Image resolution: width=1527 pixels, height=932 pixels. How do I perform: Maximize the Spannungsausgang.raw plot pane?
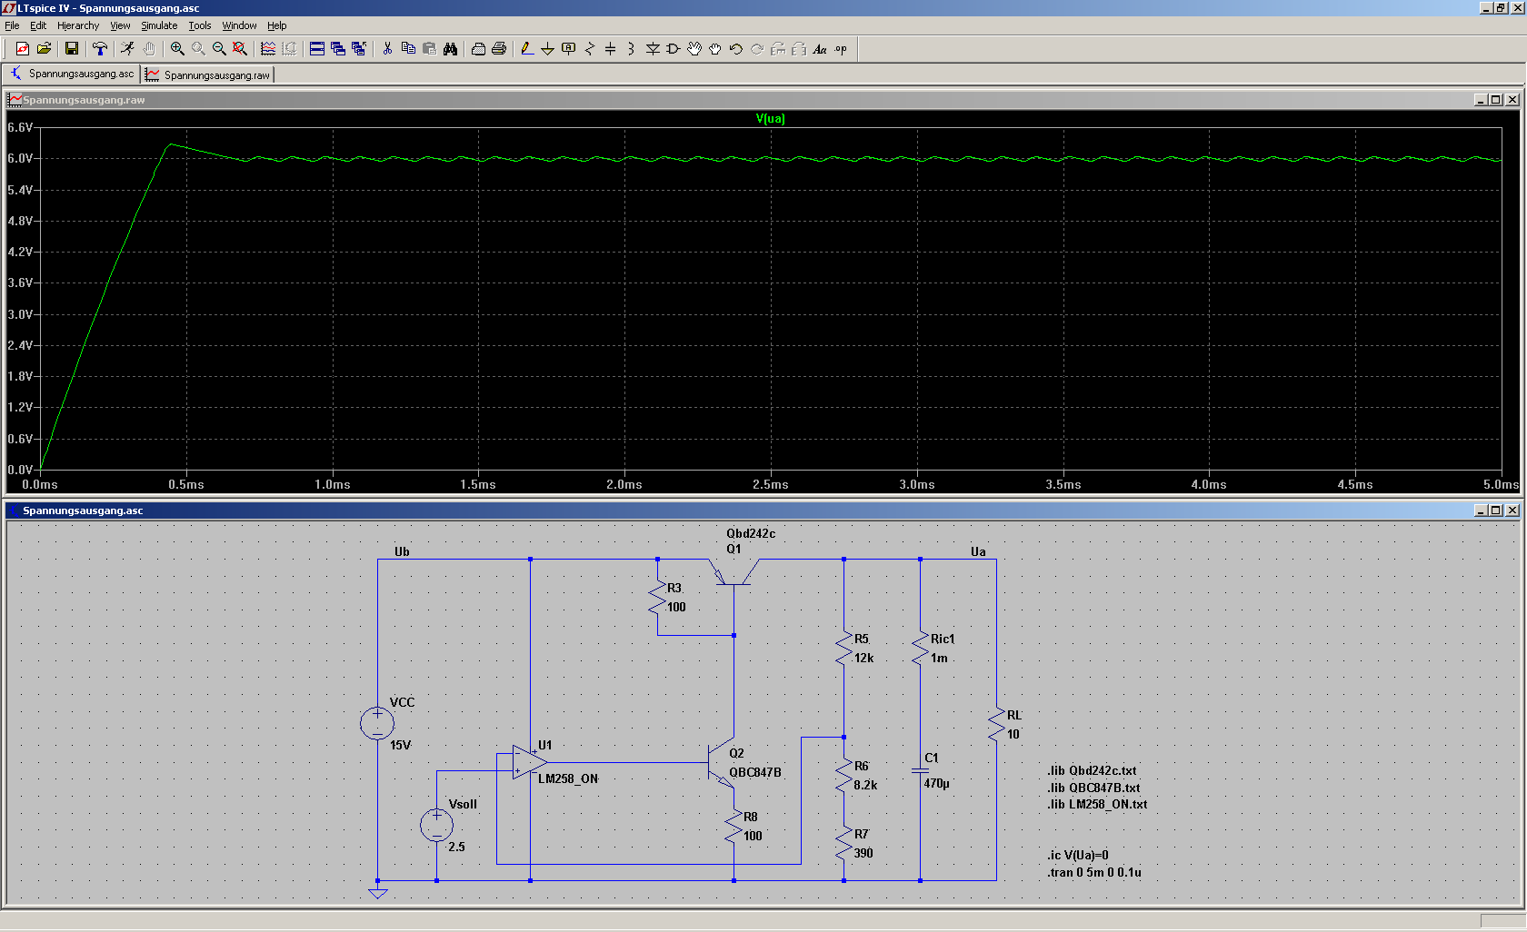pyautogui.click(x=1496, y=100)
